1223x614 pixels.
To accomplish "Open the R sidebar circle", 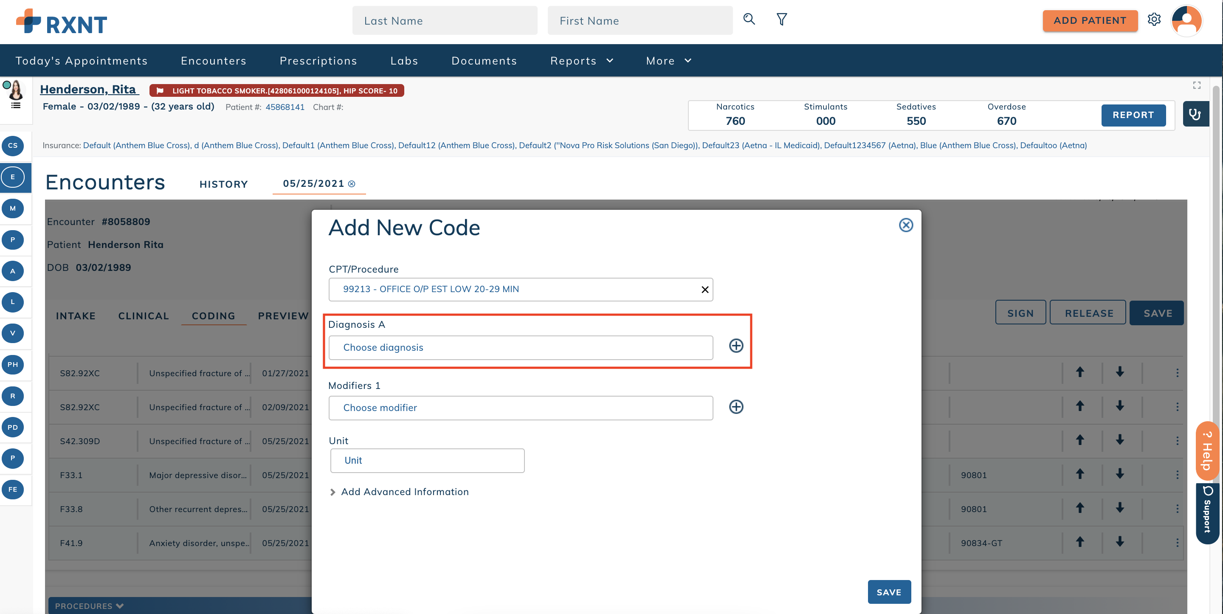I will coord(13,396).
